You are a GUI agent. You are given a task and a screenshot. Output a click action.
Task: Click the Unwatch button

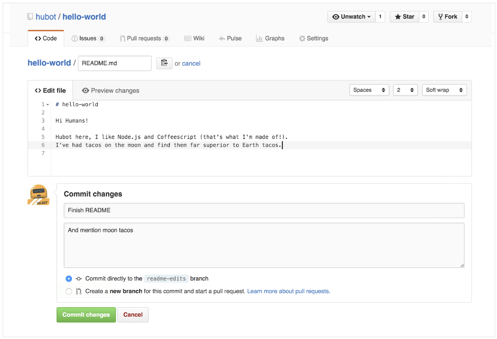(351, 17)
